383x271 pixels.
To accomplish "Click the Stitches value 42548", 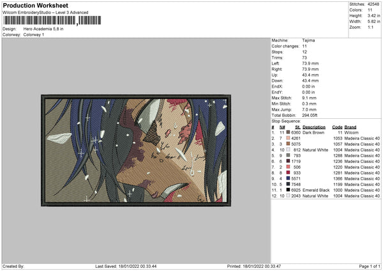I will 373,4.
